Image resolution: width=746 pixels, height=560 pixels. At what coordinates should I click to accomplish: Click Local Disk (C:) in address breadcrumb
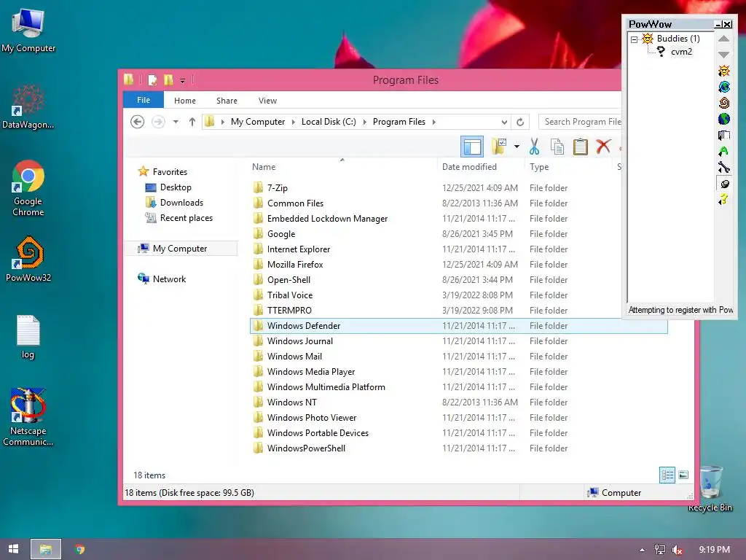pyautogui.click(x=329, y=122)
